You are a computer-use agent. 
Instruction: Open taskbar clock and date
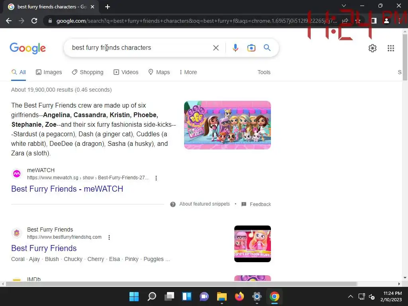391,296
